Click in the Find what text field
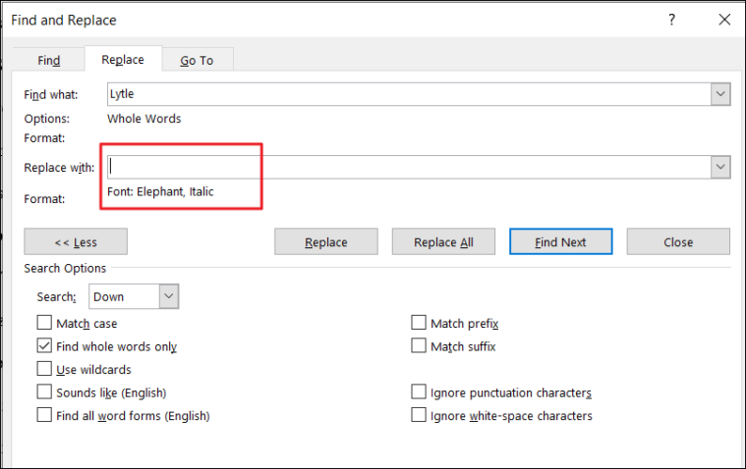Image resolution: width=746 pixels, height=469 pixels. [409, 94]
